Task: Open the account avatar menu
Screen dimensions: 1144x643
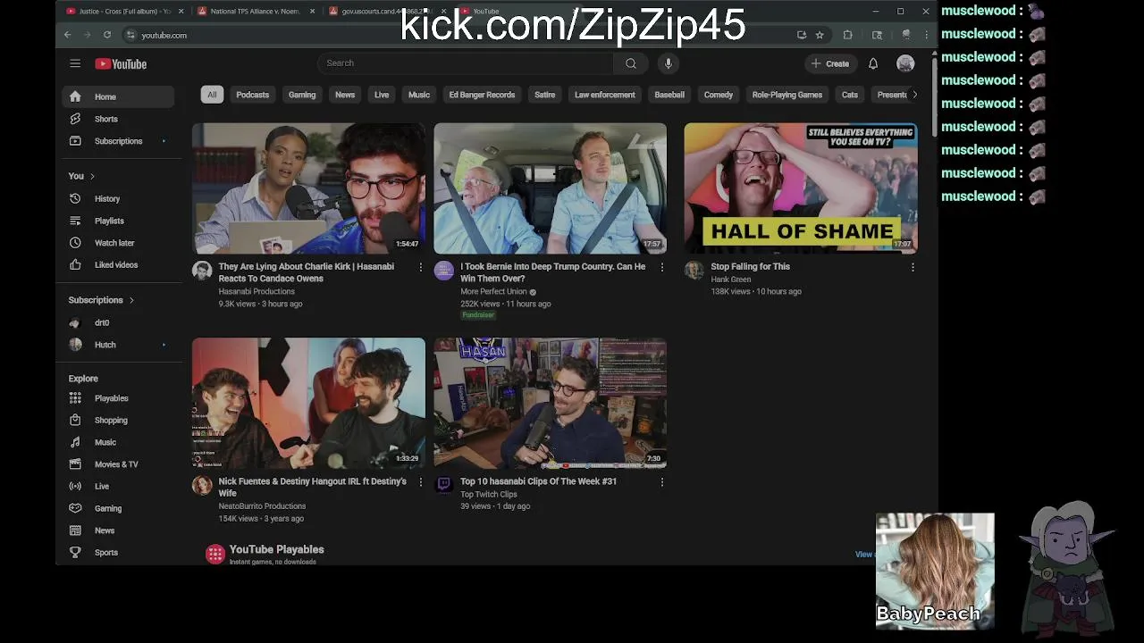Action: click(x=905, y=63)
